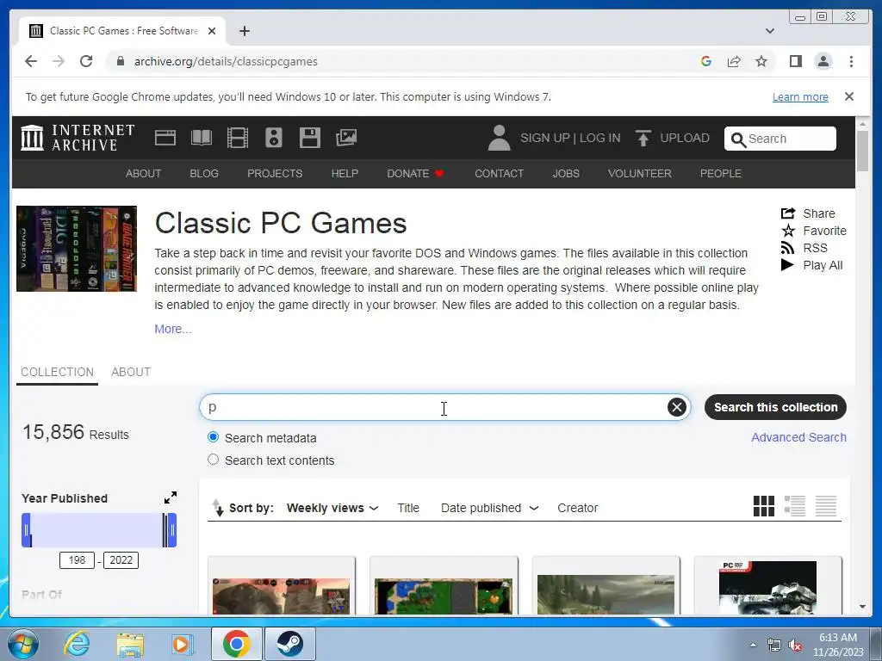Select Search metadata radio button
Viewport: 882px width, 661px height.
[214, 437]
